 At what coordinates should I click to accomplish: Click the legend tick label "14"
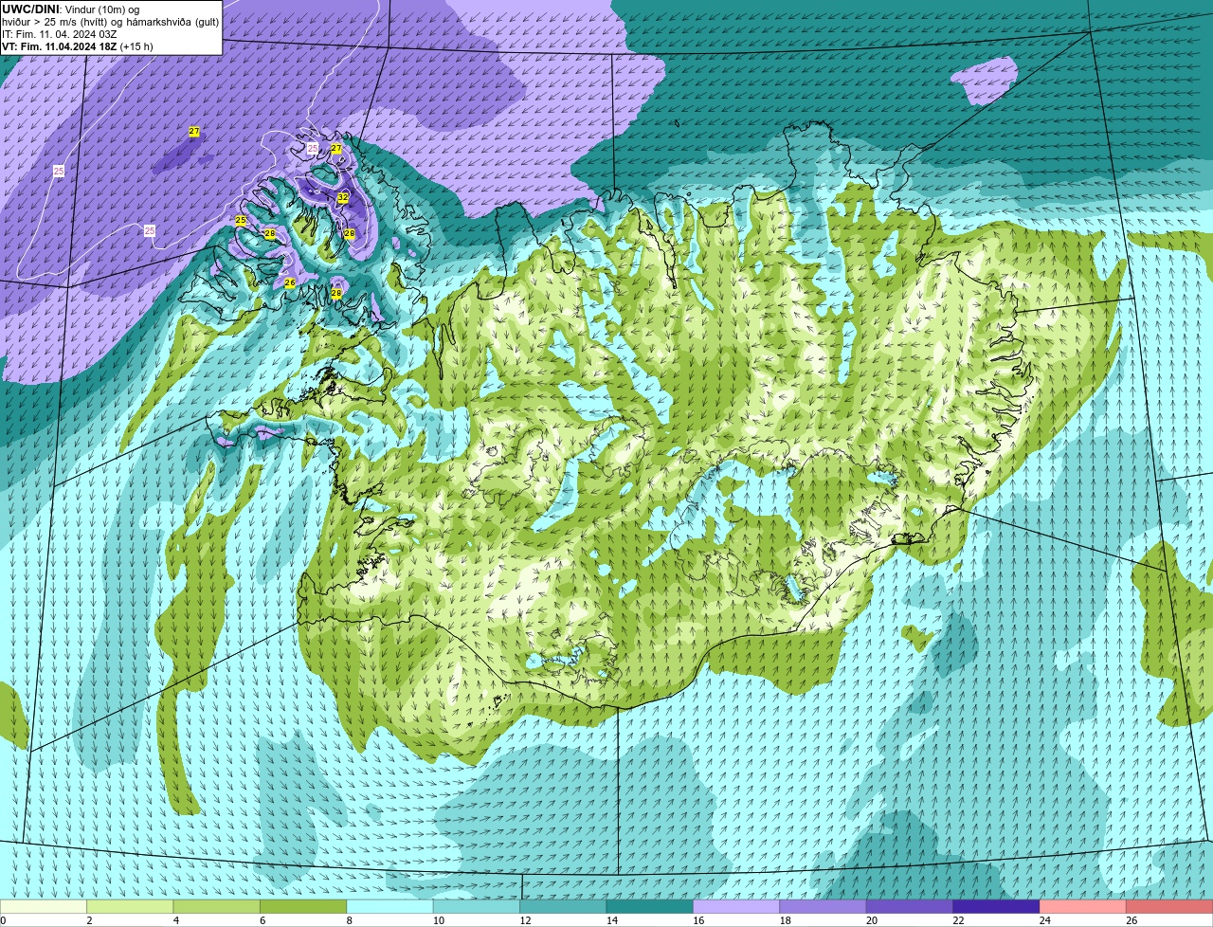tap(612, 920)
